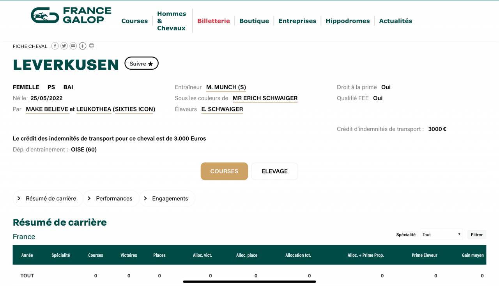Click the Alloc. place column header

point(247,255)
